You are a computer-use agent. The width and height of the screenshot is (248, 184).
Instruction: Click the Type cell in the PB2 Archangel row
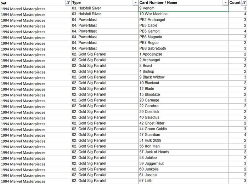pos(105,20)
